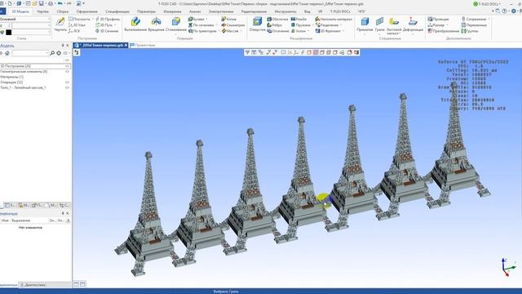
Task: Open the Диагностика bottom panel tab
Action: pyautogui.click(x=33, y=285)
